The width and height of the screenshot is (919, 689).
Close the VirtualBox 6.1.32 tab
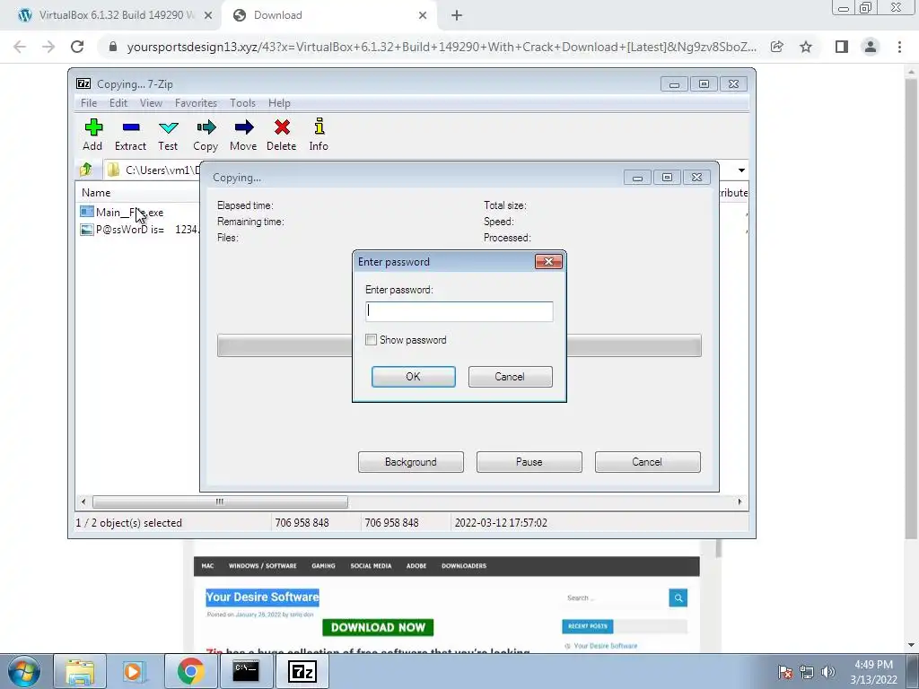point(208,16)
